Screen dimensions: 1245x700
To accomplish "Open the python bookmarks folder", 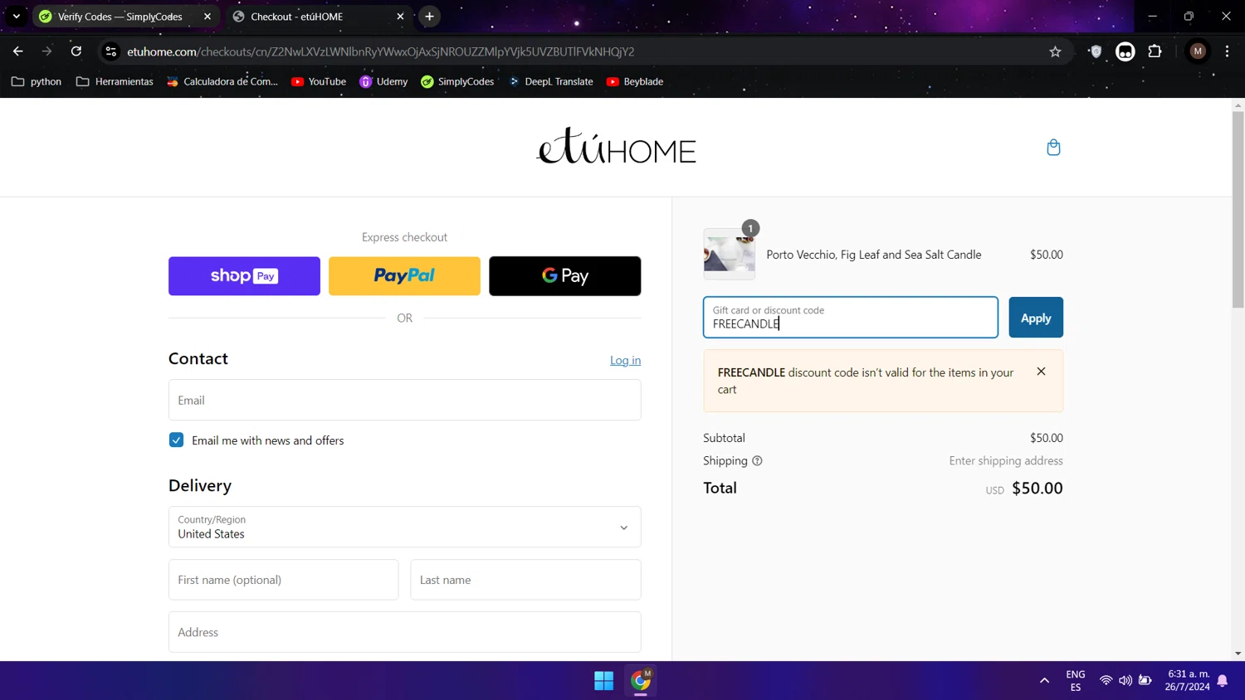I will tap(37, 81).
